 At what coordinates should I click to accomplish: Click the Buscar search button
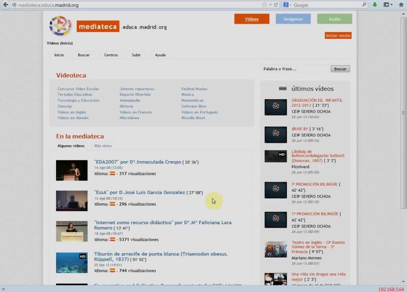pos(340,69)
